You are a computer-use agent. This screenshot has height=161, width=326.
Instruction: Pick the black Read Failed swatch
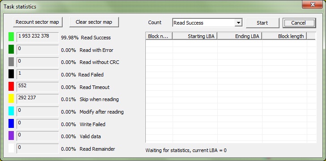[x=11, y=74]
